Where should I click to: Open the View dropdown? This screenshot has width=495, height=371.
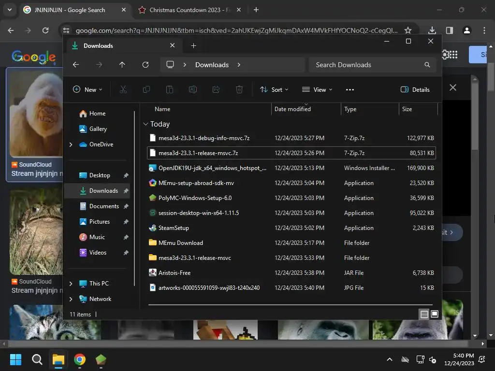[317, 89]
